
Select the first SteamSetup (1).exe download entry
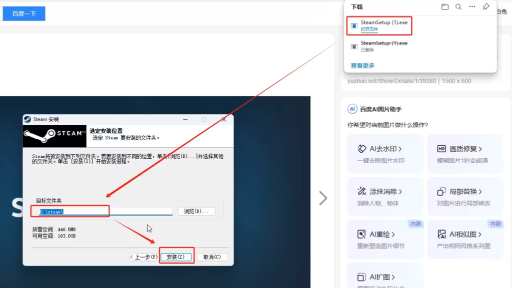point(379,25)
